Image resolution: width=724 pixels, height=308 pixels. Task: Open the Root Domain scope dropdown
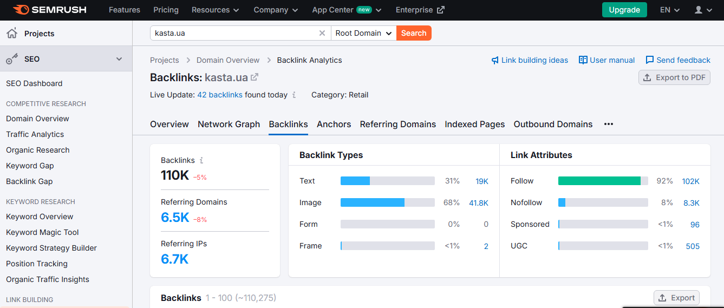[x=364, y=33]
